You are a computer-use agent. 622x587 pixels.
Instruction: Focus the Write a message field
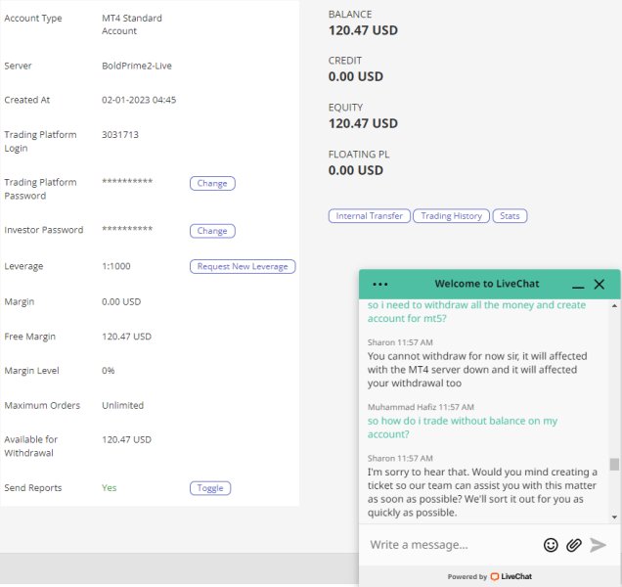[x=452, y=545]
